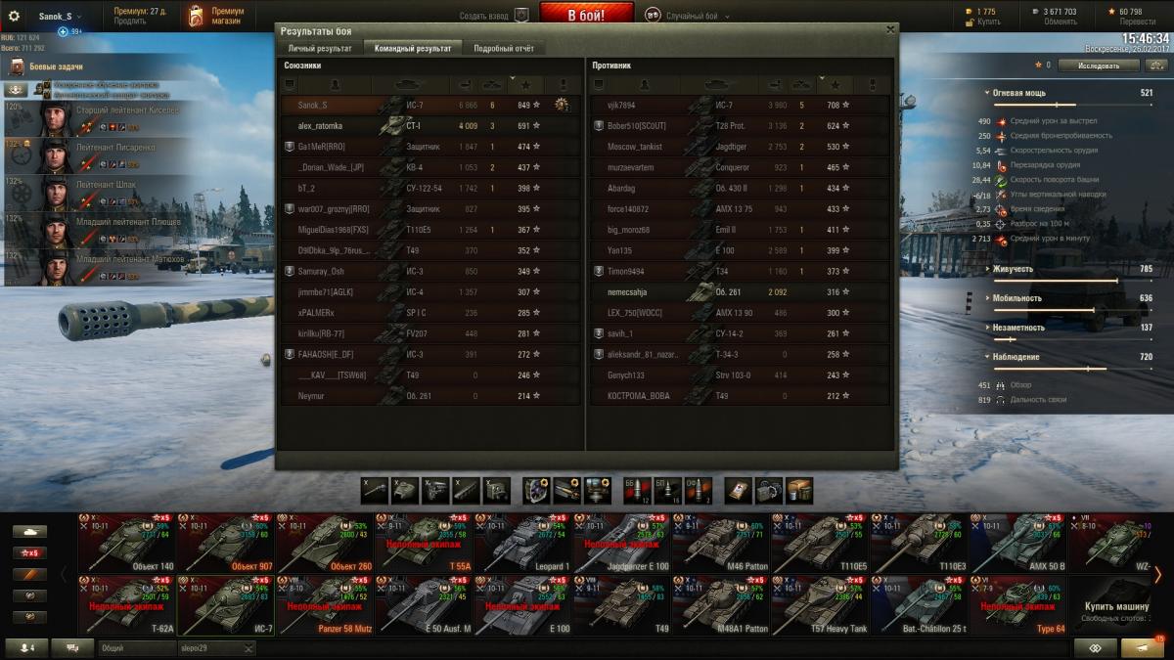
Task: Expand the Мобильность section
Action: 1013,298
